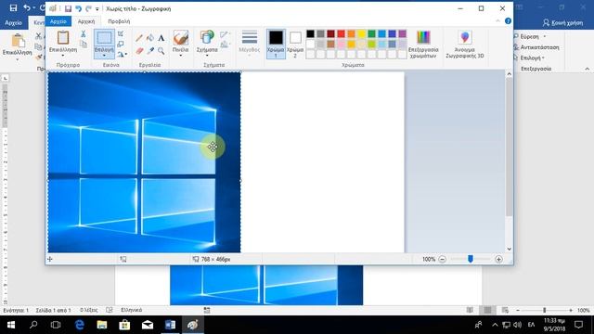Open the Rotate dropdown in Paint
The width and height of the screenshot is (594, 334).
point(122,55)
